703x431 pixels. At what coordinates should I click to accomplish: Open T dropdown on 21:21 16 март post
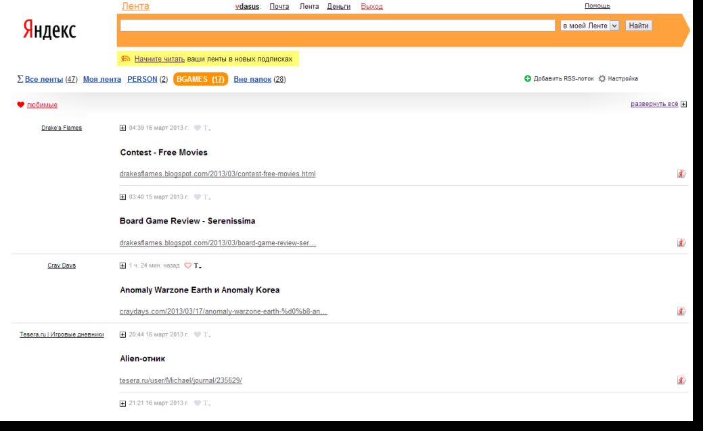coord(206,403)
